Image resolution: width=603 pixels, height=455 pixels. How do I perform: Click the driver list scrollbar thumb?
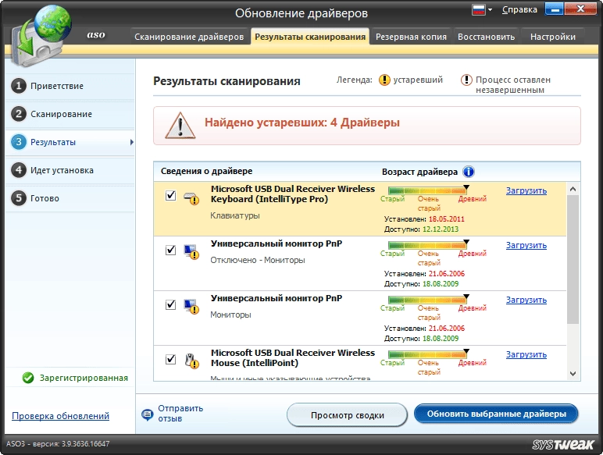click(573, 259)
